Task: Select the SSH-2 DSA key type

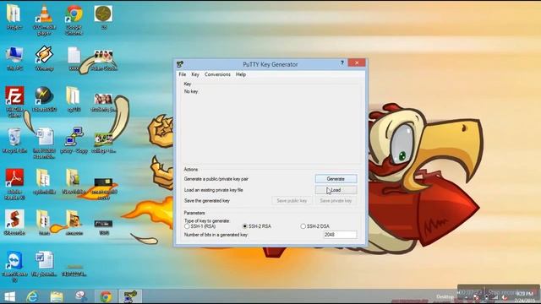Action: [x=314, y=226]
